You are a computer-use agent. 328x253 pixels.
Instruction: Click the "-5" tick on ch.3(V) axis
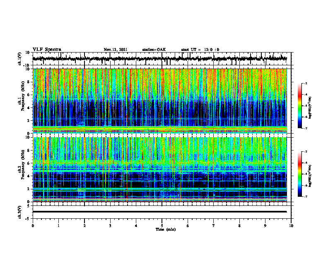click(x=28, y=219)
